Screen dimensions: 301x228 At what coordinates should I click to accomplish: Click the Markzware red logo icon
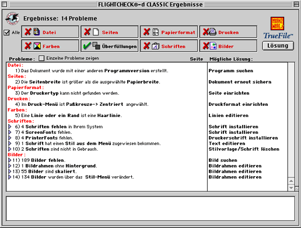[x=278, y=24]
